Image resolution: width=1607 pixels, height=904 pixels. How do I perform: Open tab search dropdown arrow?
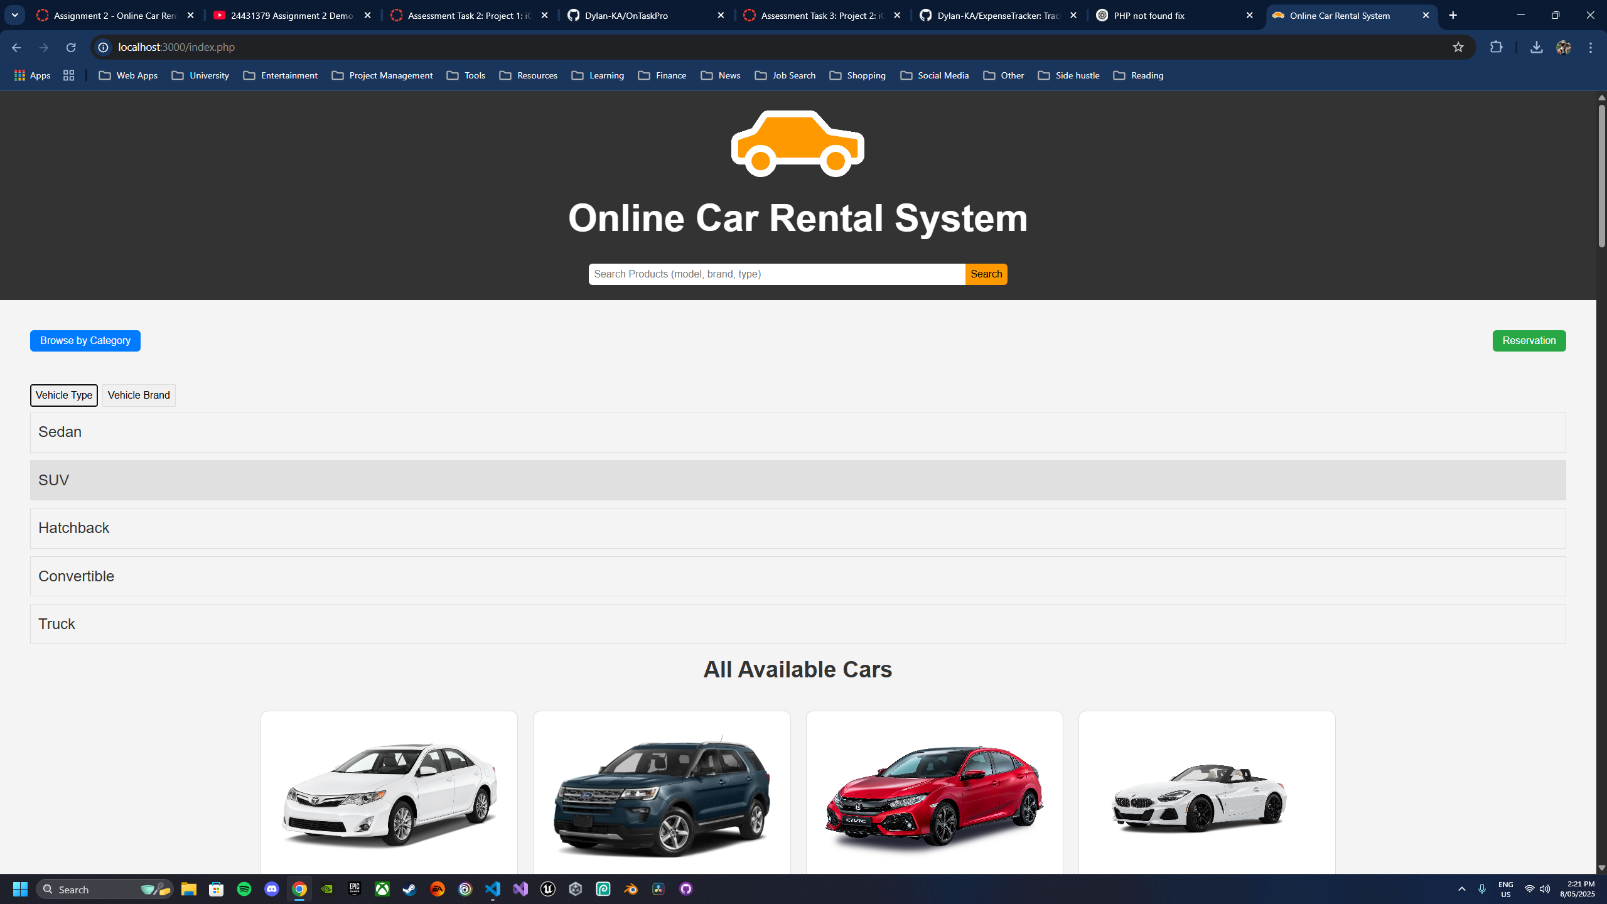pyautogui.click(x=15, y=15)
